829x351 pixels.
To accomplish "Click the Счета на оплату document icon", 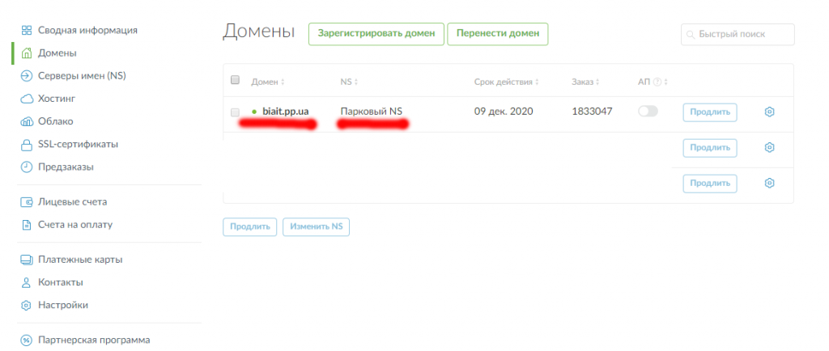I will pos(27,225).
